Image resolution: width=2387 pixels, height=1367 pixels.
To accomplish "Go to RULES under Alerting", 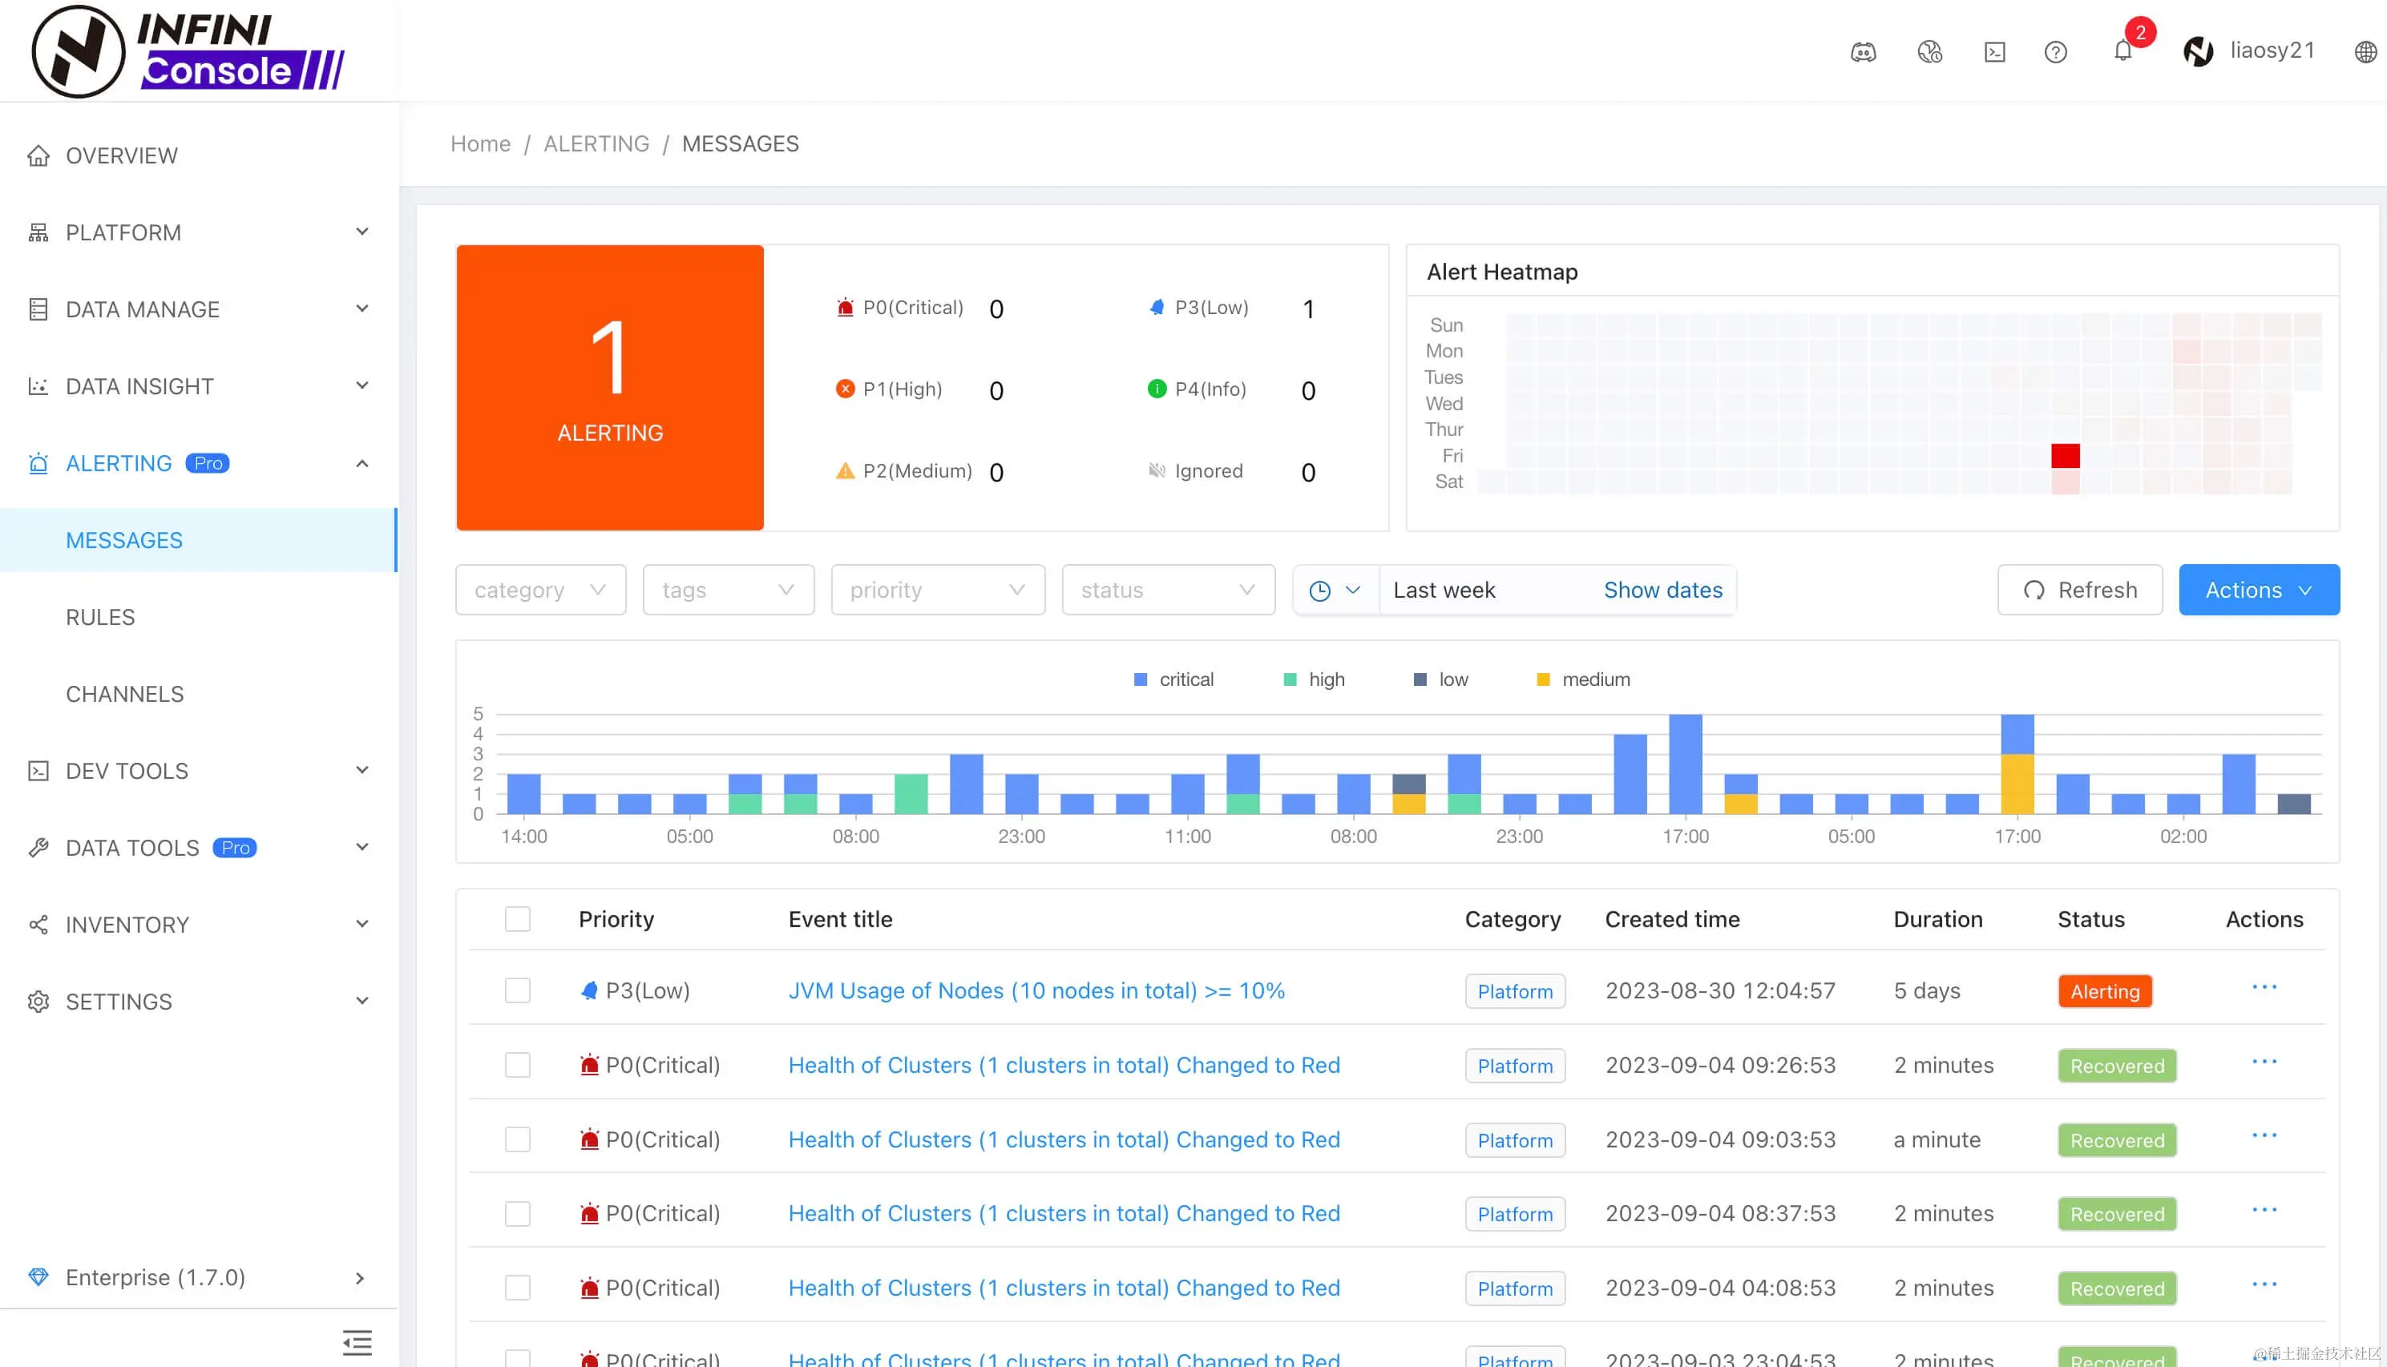I will click(x=100, y=617).
